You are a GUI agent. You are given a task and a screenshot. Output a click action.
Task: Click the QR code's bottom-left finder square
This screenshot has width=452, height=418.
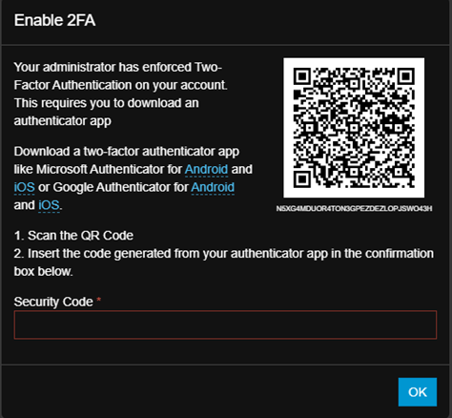(x=301, y=179)
